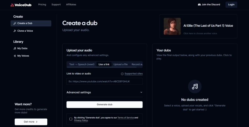Switch to the Upload a file tab

point(120,65)
